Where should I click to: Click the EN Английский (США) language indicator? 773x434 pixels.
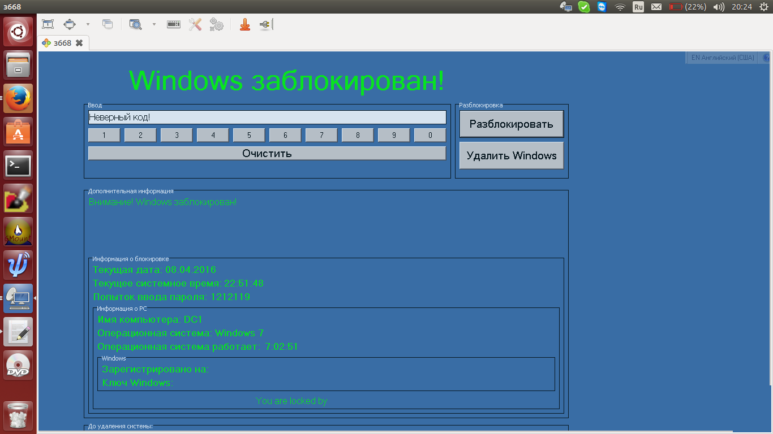pos(723,58)
